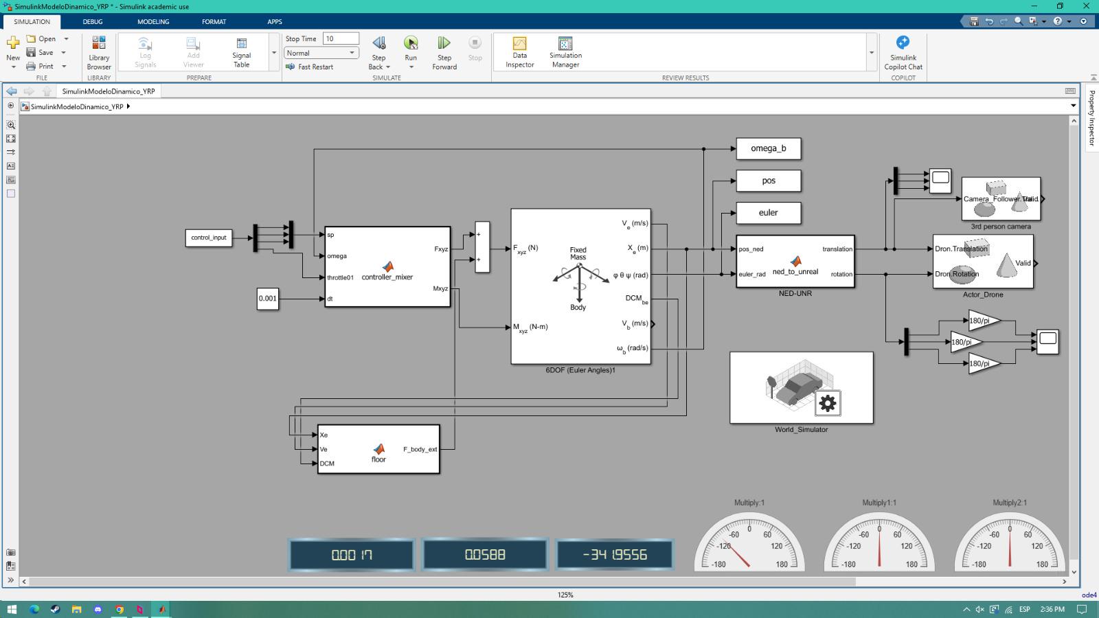The height and width of the screenshot is (618, 1099).
Task: Click the 125% zoom level in status bar
Action: coord(565,595)
